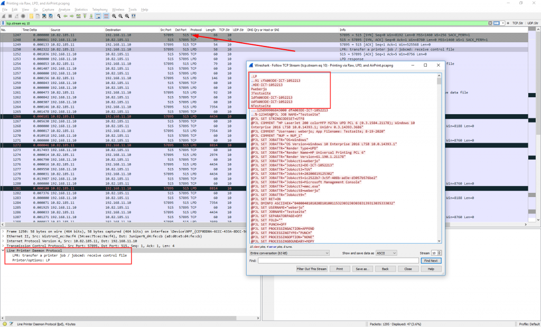Viewport: 541px width, 327px height.
Task: Clear the display filter with the X
Action: [490, 23]
